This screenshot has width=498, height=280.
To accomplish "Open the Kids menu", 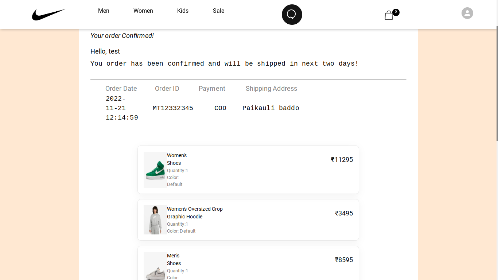I will point(183,11).
